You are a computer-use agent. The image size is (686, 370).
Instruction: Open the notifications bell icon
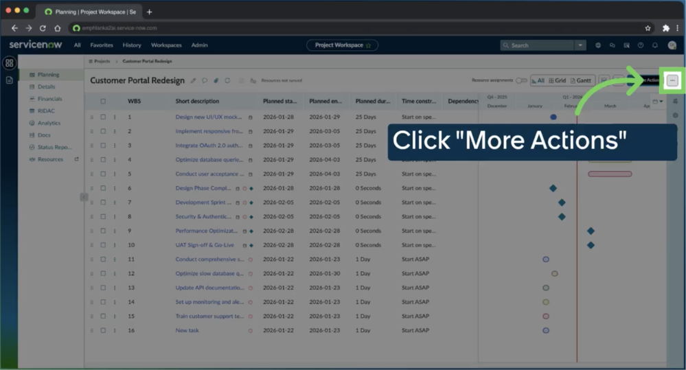pyautogui.click(x=654, y=45)
